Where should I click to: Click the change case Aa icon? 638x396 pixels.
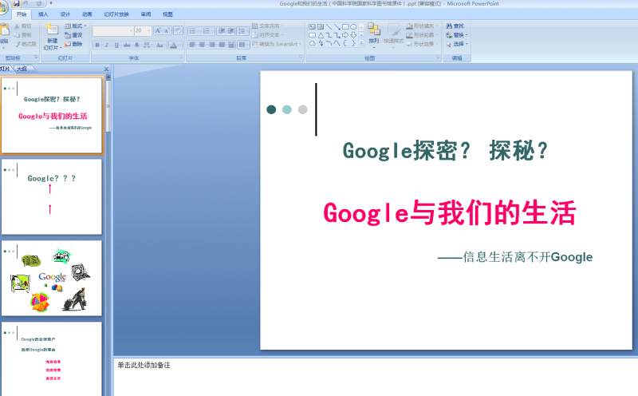[x=159, y=46]
